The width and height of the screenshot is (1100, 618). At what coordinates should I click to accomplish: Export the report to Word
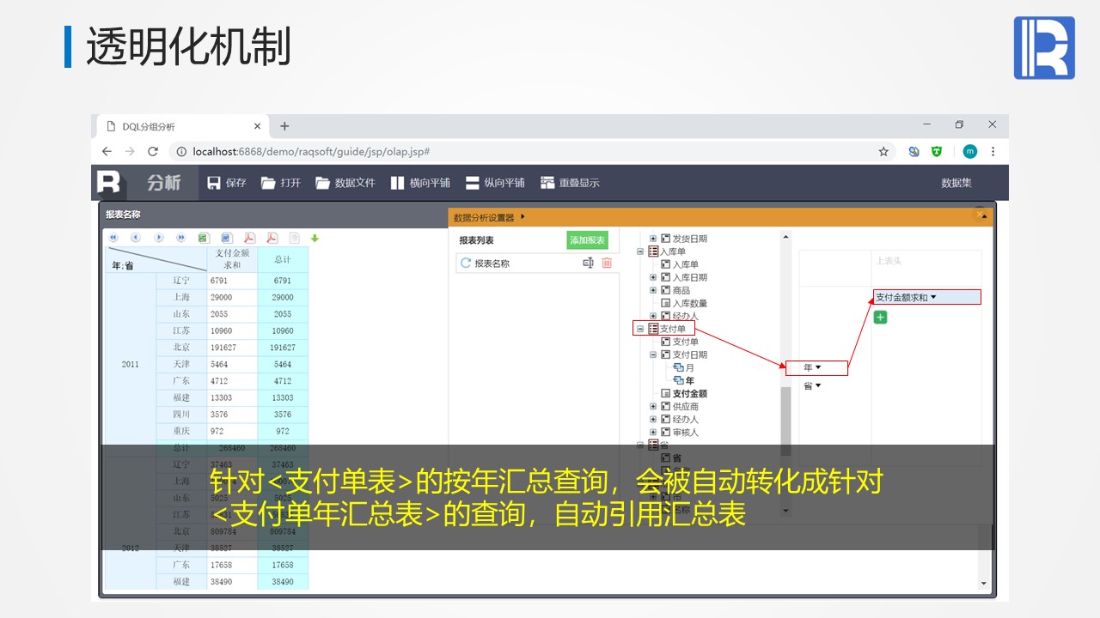[x=226, y=238]
